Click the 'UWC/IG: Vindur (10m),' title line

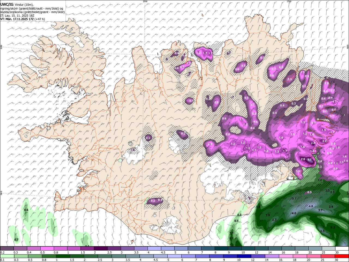pos(17,4)
